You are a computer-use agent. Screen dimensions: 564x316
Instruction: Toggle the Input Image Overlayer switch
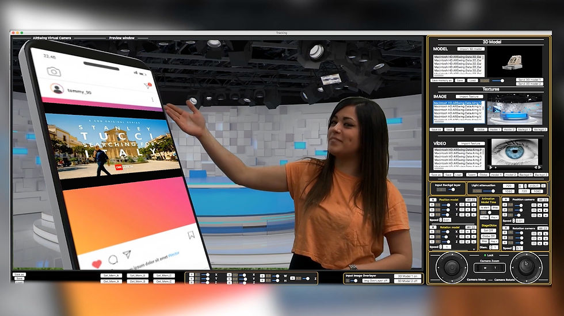(x=354, y=280)
